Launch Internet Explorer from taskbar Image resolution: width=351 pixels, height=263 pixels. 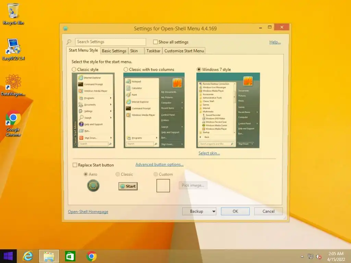[28, 256]
